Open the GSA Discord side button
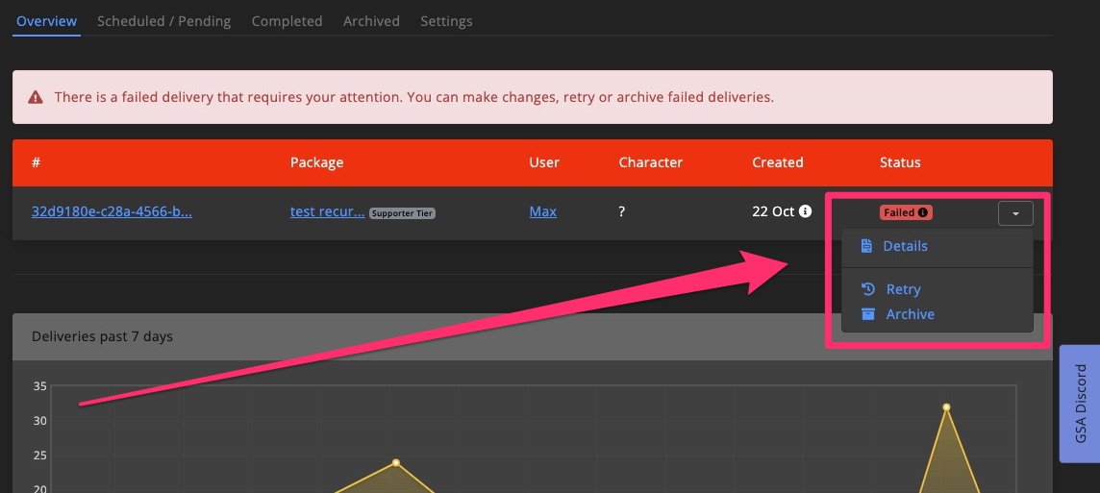This screenshot has height=493, width=1100. (x=1079, y=404)
